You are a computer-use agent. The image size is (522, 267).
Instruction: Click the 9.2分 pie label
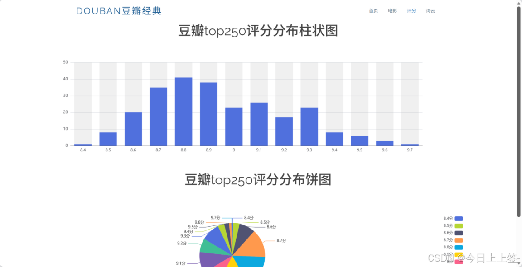tap(182, 244)
